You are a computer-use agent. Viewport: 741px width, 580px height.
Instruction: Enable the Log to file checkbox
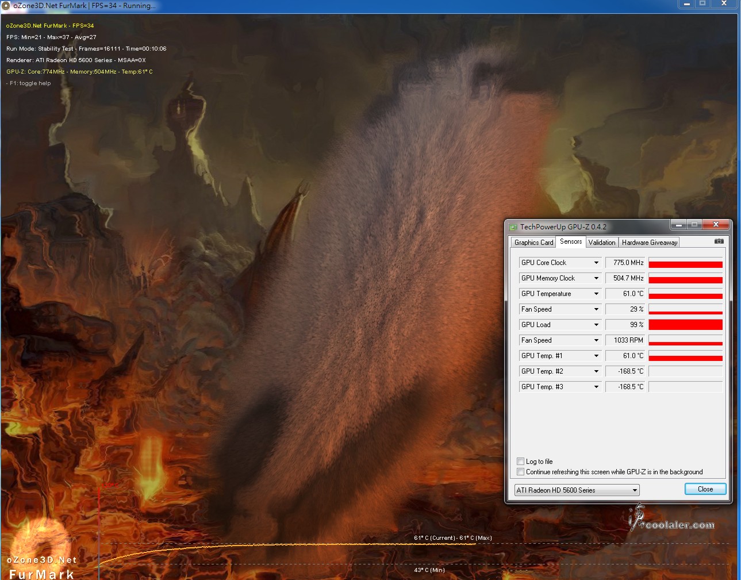[x=520, y=461]
